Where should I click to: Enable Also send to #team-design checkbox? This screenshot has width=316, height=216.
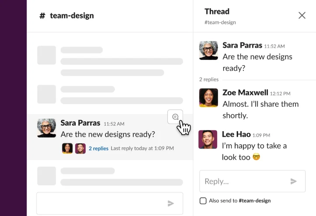click(203, 201)
